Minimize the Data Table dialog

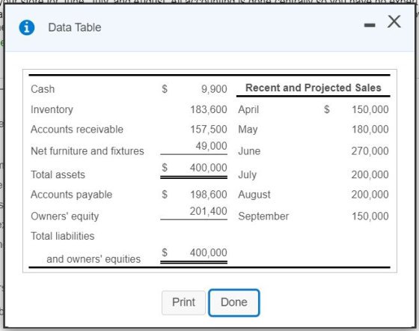pyautogui.click(x=370, y=25)
